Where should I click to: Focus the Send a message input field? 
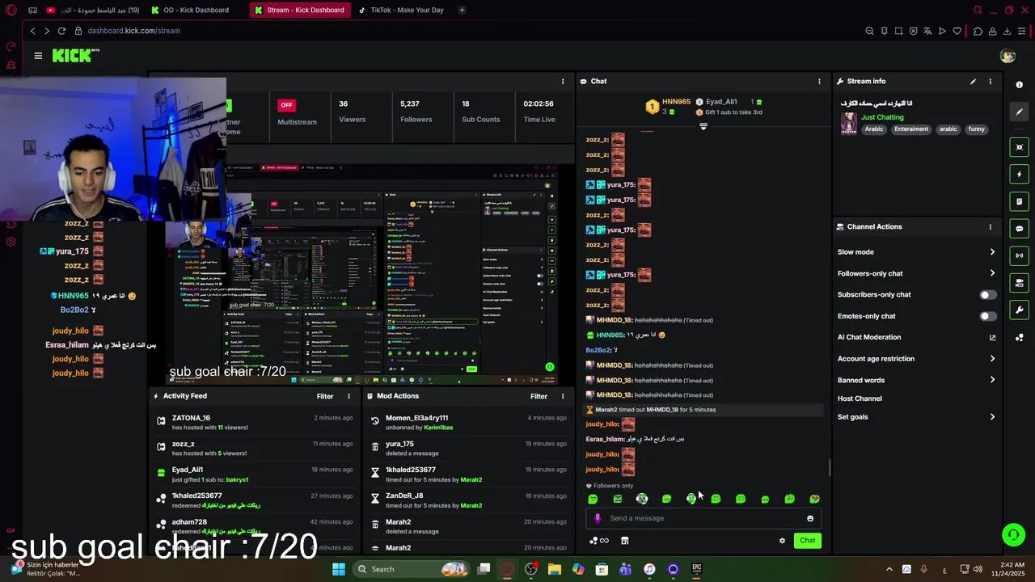703,519
